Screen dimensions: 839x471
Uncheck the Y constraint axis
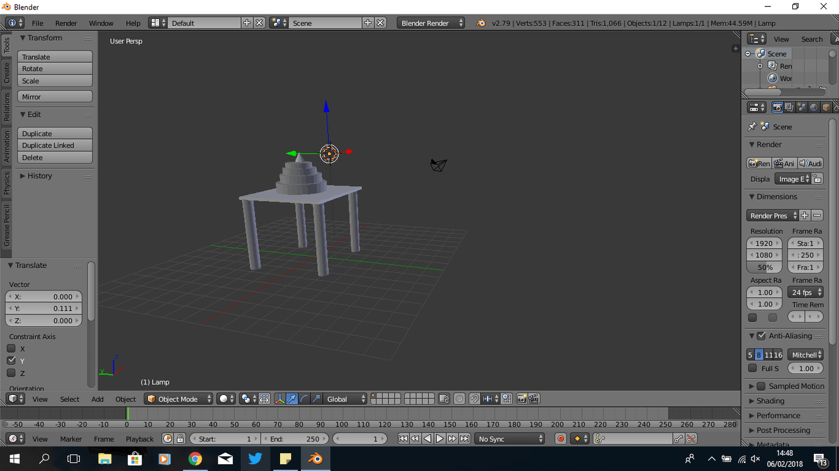tap(11, 360)
